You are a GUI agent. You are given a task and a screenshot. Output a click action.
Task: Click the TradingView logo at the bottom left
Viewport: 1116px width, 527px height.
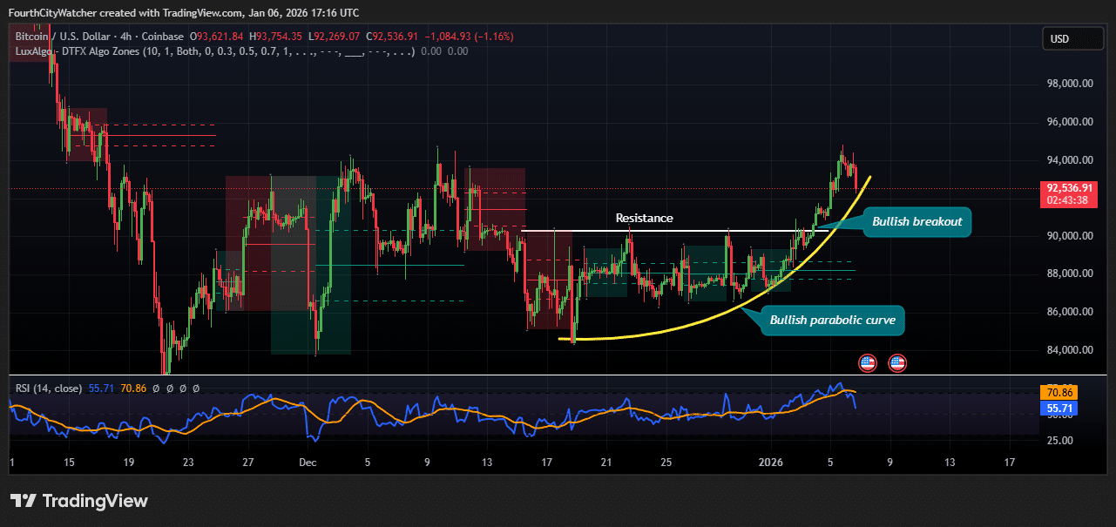coord(79,501)
